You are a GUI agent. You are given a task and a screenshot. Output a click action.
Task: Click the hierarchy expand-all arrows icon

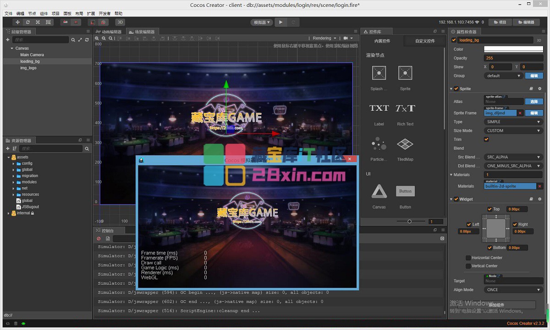click(x=80, y=40)
